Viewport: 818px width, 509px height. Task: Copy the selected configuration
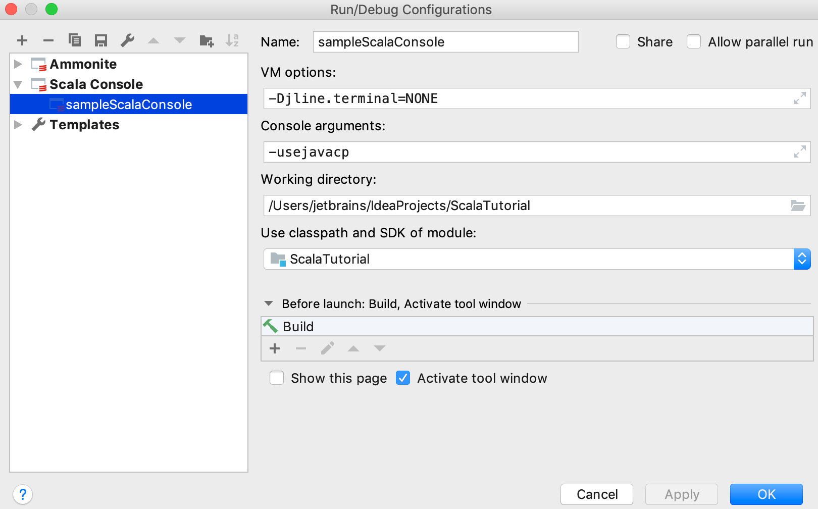tap(75, 40)
